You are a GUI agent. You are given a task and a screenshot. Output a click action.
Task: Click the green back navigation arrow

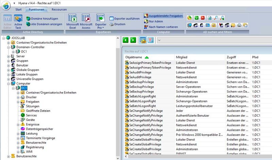125,40
